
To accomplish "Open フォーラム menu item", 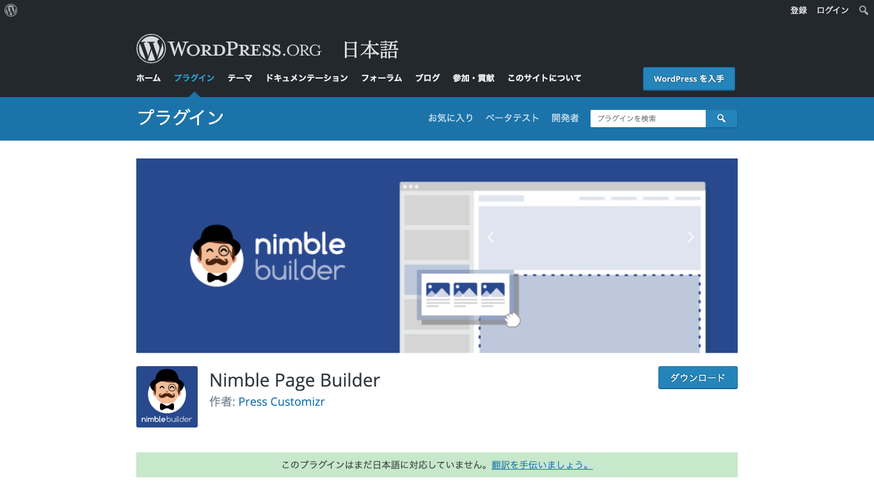I will pyautogui.click(x=381, y=78).
